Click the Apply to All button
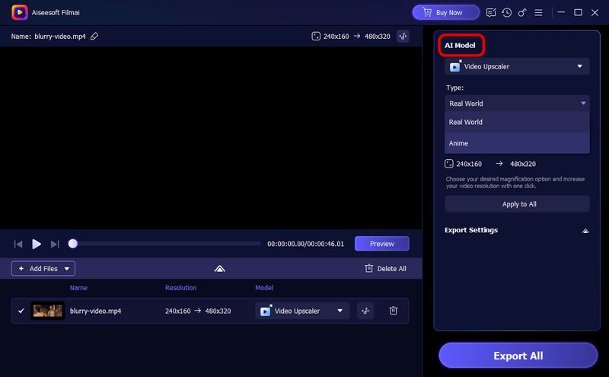This screenshot has width=609, height=377. [517, 204]
